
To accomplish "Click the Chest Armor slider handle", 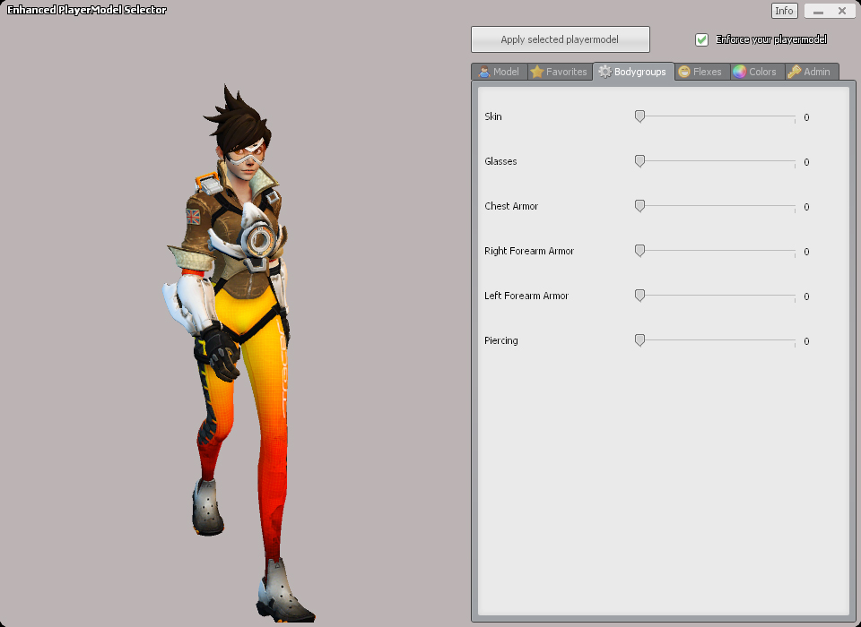I will click(639, 206).
